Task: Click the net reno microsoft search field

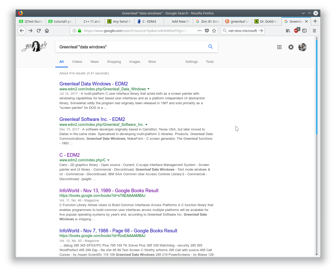Action: click(x=243, y=31)
